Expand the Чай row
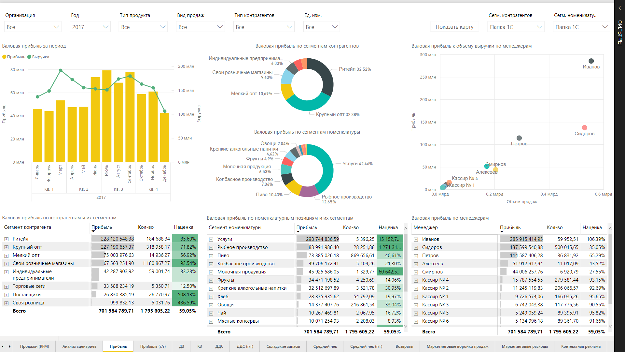This screenshot has height=352, width=625. (x=211, y=313)
